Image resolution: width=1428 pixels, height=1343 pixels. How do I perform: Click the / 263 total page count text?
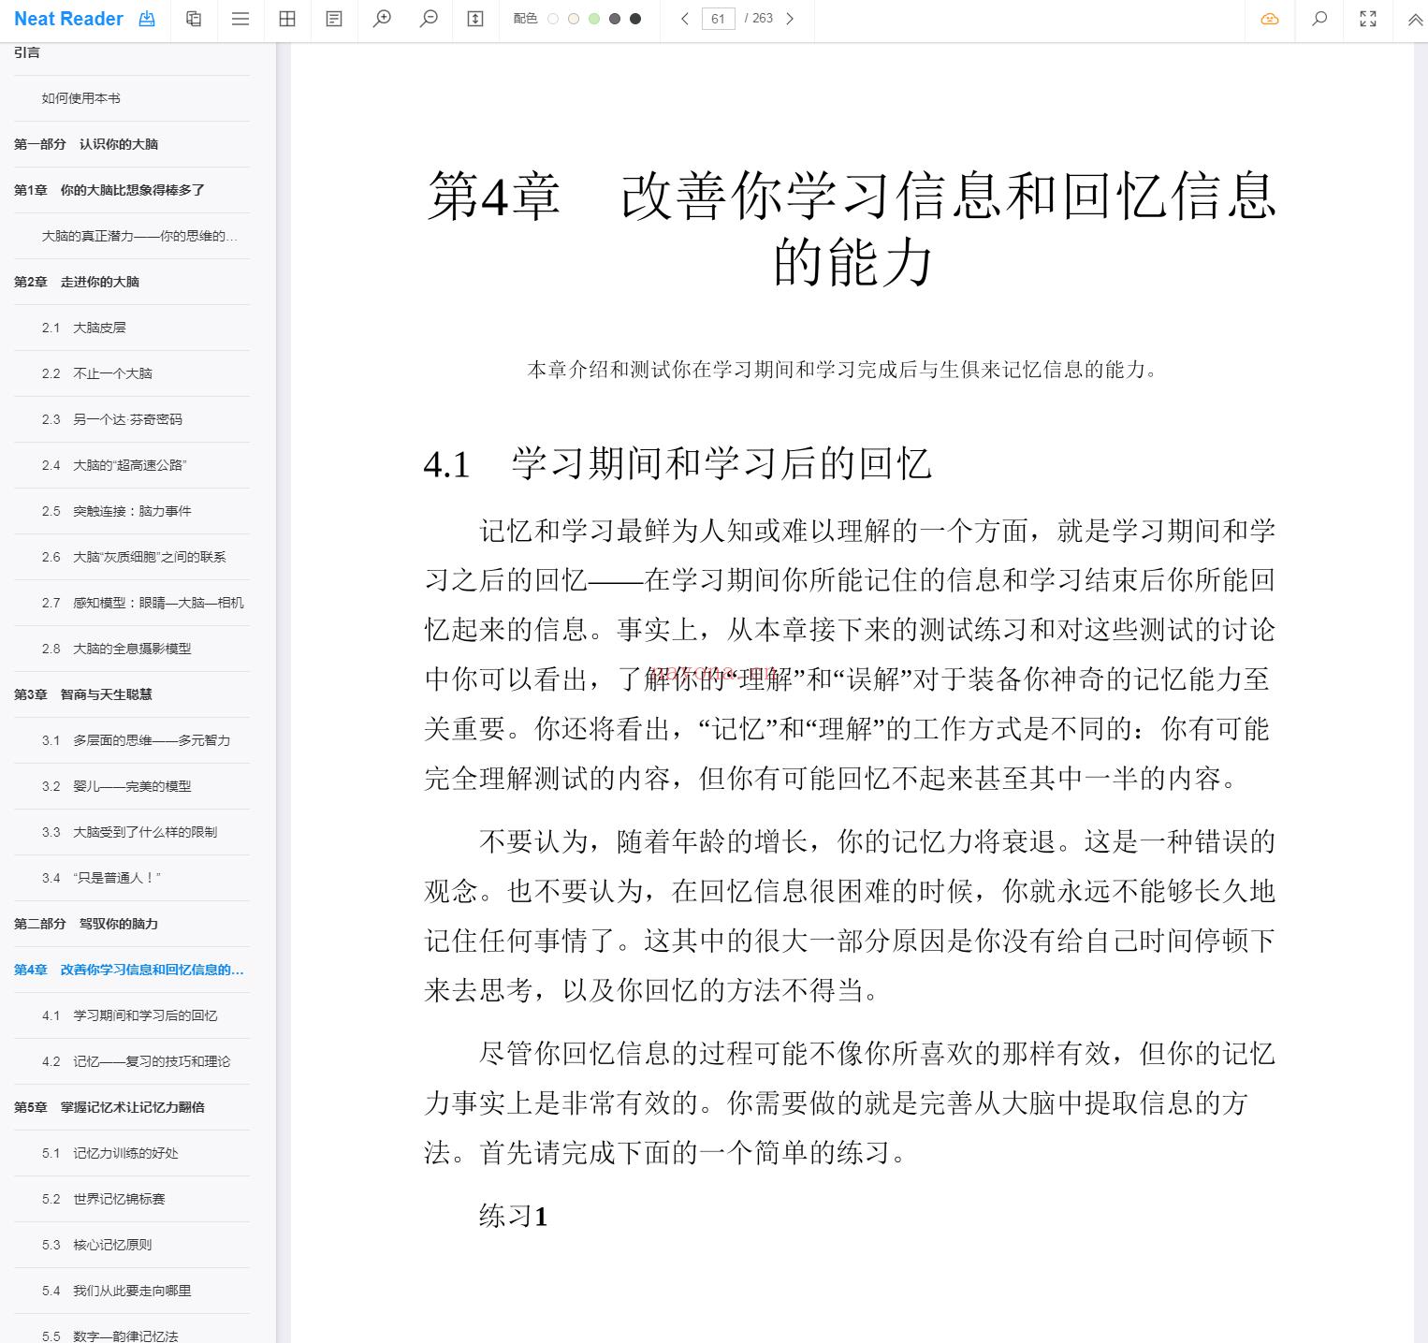pyautogui.click(x=759, y=19)
